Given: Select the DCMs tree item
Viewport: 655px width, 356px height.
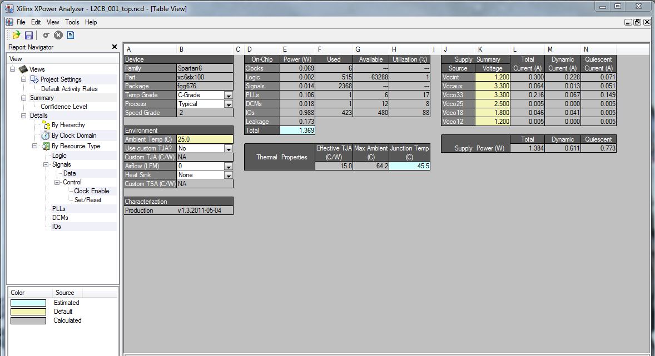Looking at the screenshot, I should pos(60,218).
